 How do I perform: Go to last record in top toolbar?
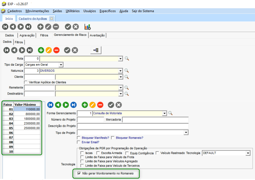tap(28, 27)
